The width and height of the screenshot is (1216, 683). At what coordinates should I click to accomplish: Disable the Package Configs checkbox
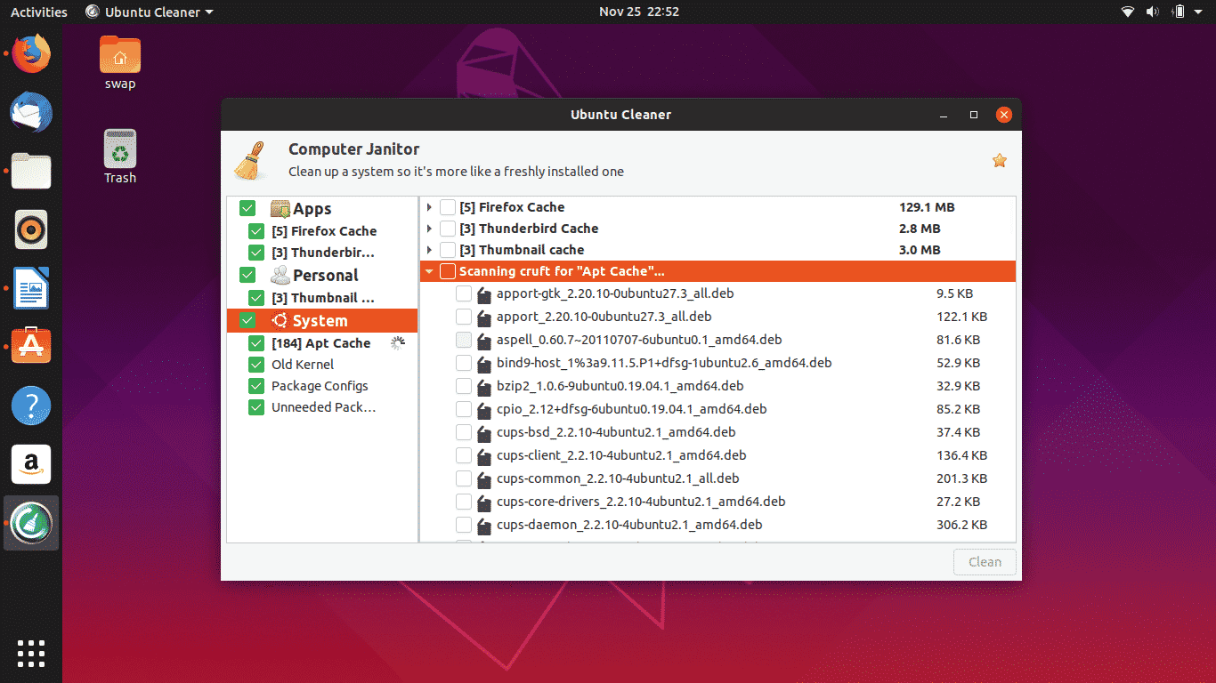coord(255,385)
